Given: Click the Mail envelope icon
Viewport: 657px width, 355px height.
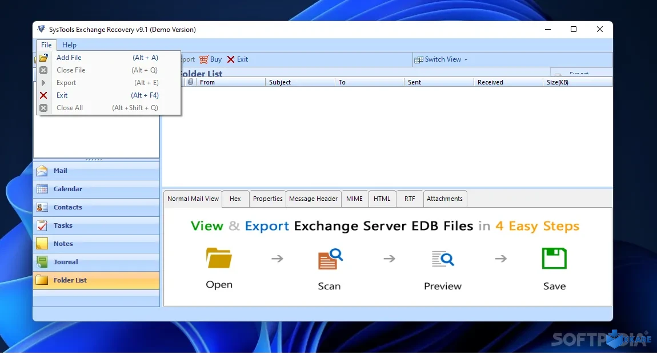Looking at the screenshot, I should pyautogui.click(x=42, y=171).
